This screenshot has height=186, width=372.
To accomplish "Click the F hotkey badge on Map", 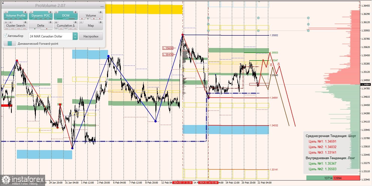I will 81,22.
